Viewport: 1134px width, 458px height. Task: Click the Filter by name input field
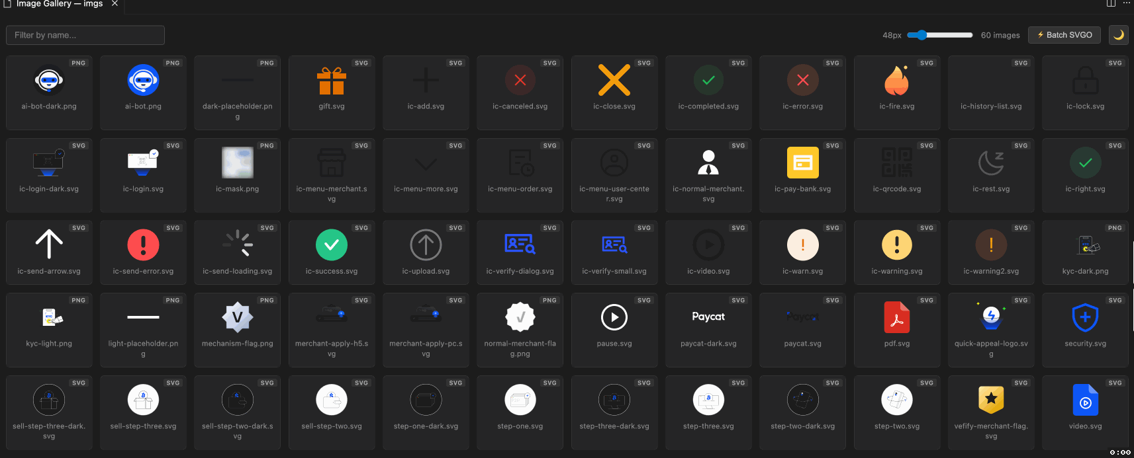tap(85, 35)
